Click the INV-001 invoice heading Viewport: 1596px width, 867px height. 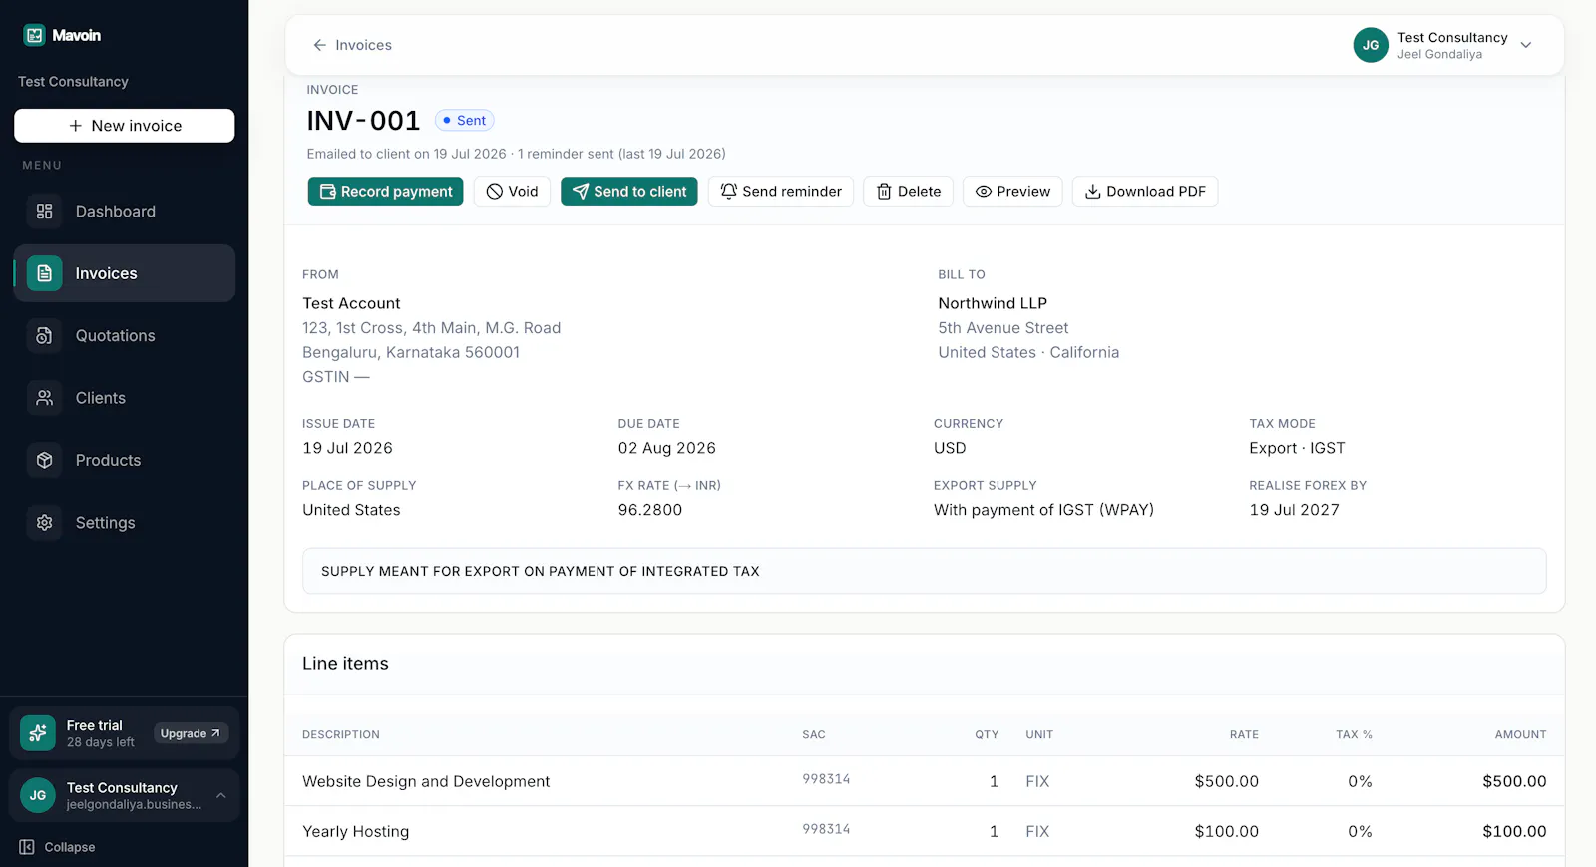click(x=363, y=121)
